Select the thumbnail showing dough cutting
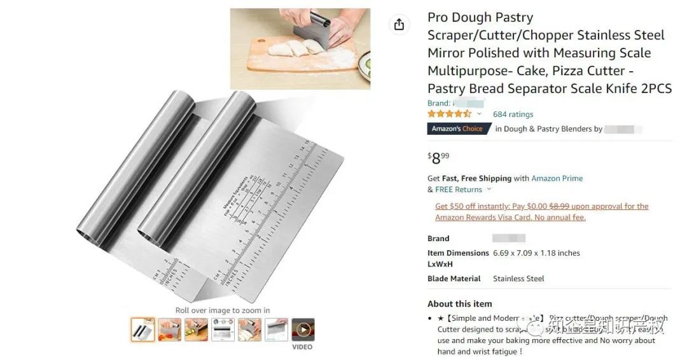Image resolution: width=687 pixels, height=357 pixels. [x=250, y=330]
